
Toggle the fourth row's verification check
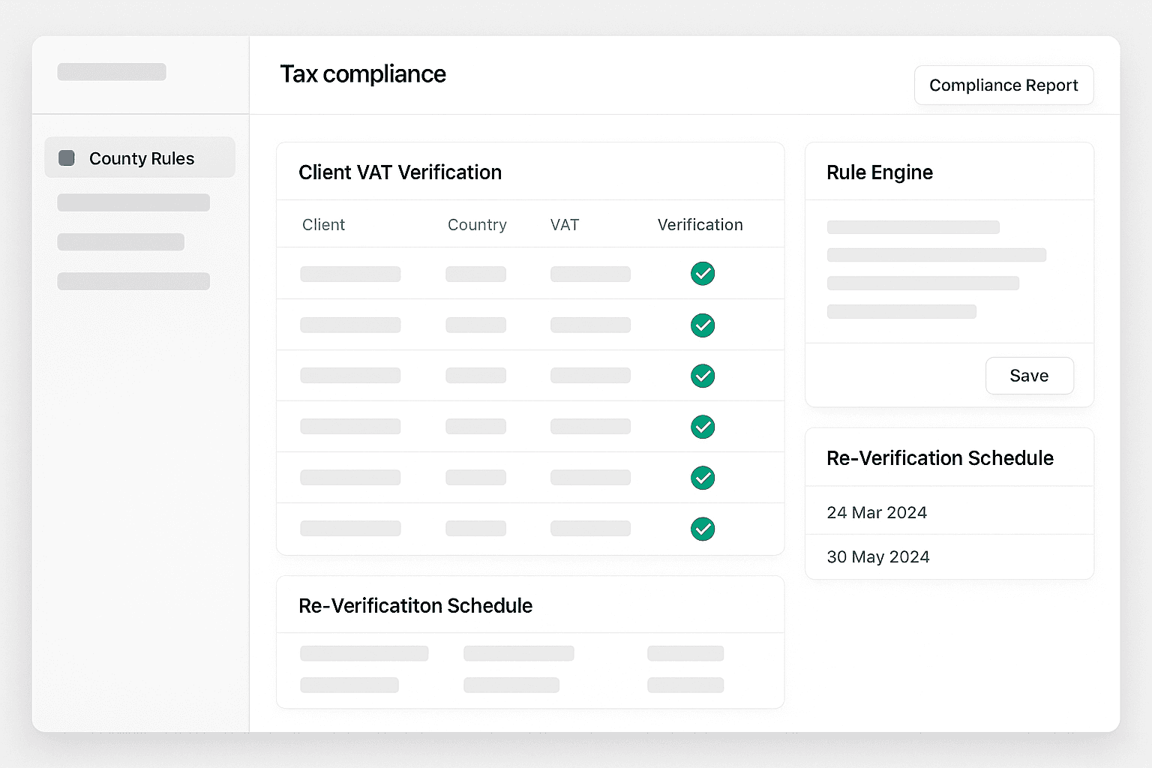click(x=703, y=427)
